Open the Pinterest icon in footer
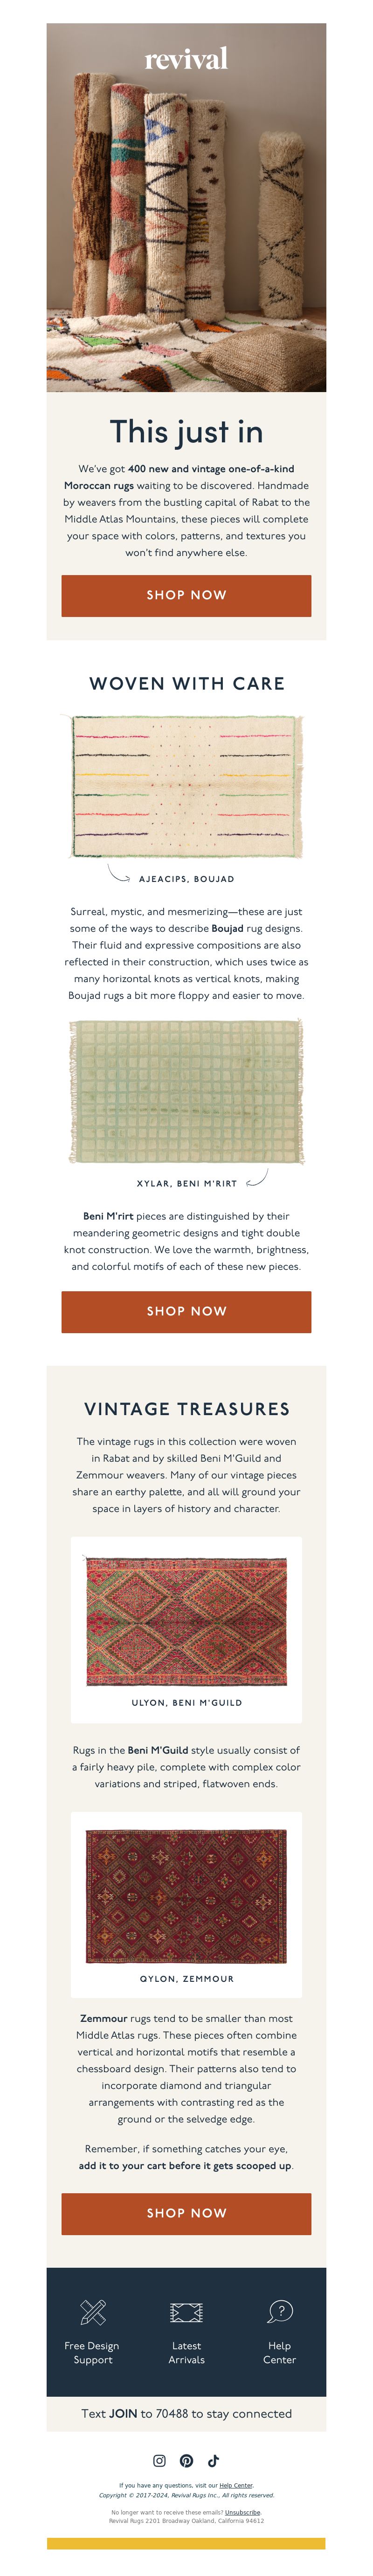The image size is (373, 2576). pos(186,2460)
